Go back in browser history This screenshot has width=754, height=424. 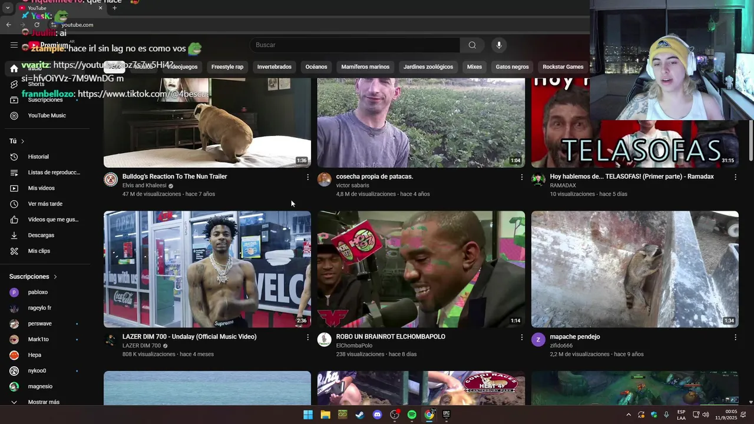click(x=8, y=25)
